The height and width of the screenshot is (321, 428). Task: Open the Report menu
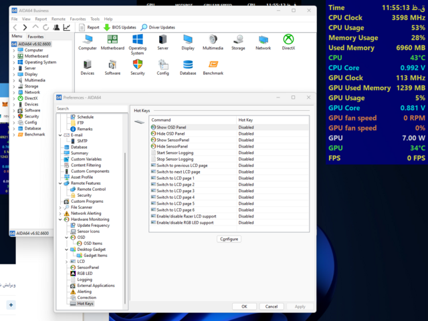pyautogui.click(x=41, y=19)
